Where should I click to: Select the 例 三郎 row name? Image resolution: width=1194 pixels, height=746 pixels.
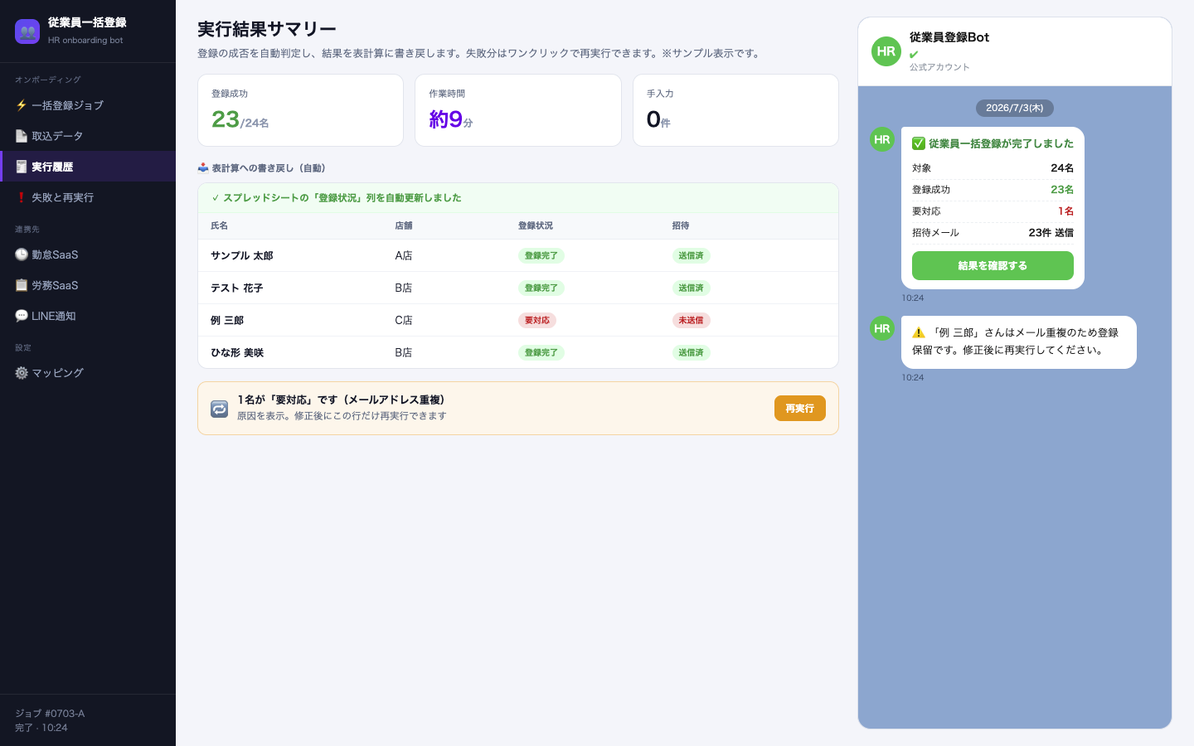[x=227, y=321]
